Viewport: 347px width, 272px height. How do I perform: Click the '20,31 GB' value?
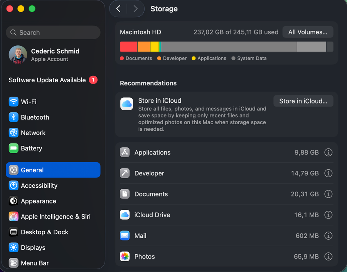pos(305,194)
